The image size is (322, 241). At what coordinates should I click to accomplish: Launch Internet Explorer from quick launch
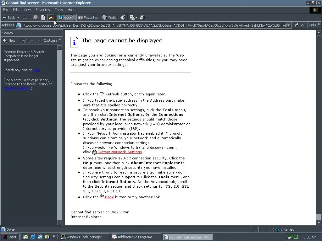(33, 237)
